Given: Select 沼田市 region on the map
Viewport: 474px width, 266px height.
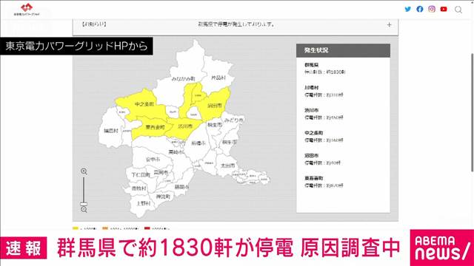Looking at the screenshot, I should pos(215,106).
